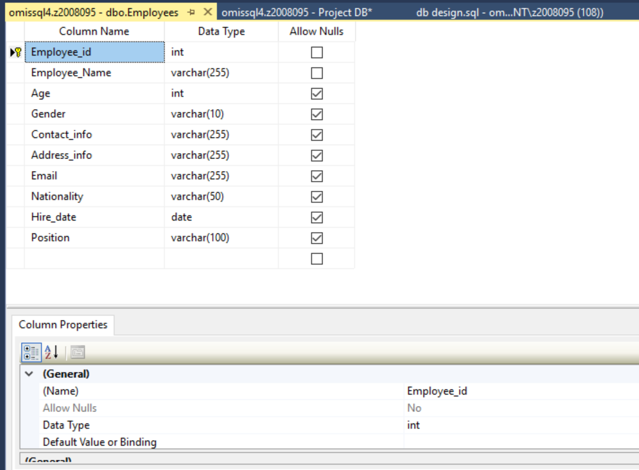This screenshot has height=470, width=639.
Task: Click the Data Type column header
Action: 221,32
